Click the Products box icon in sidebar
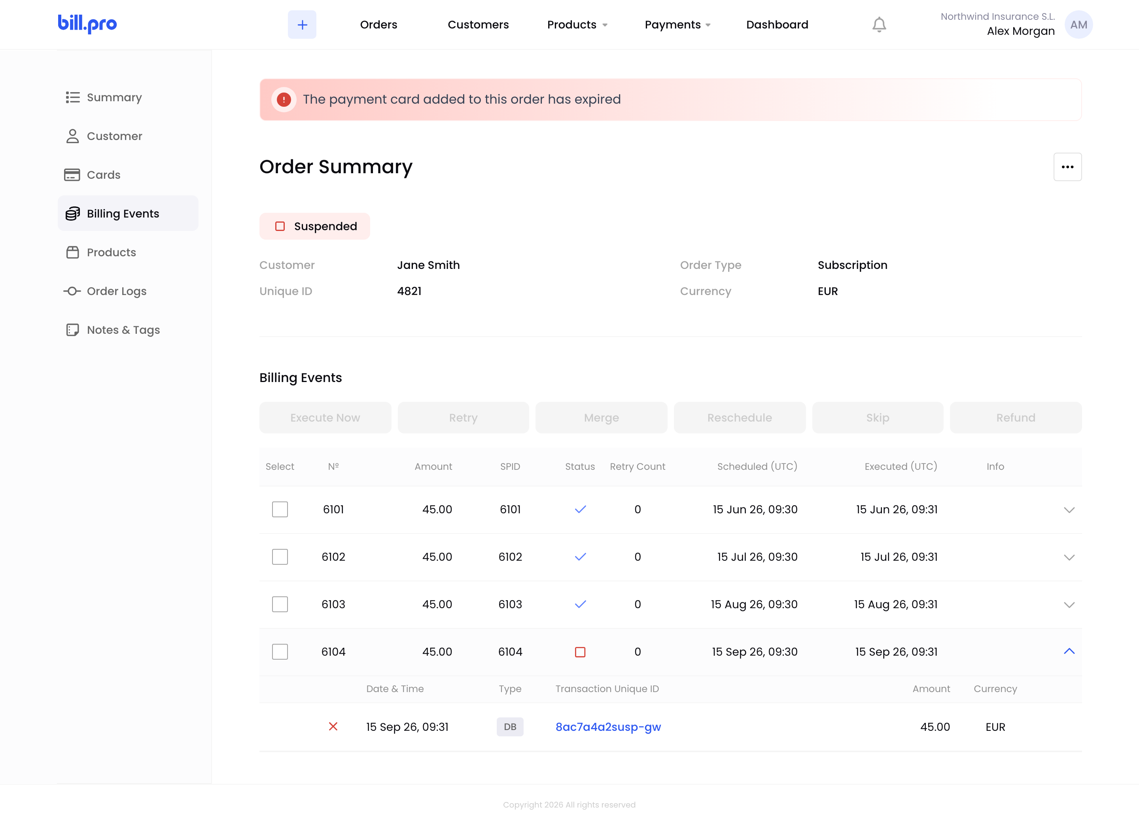 73,252
